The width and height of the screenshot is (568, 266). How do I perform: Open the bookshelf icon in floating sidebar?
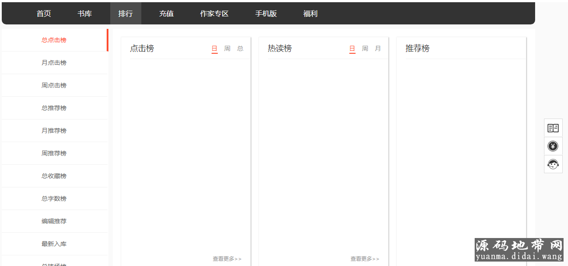[553, 128]
